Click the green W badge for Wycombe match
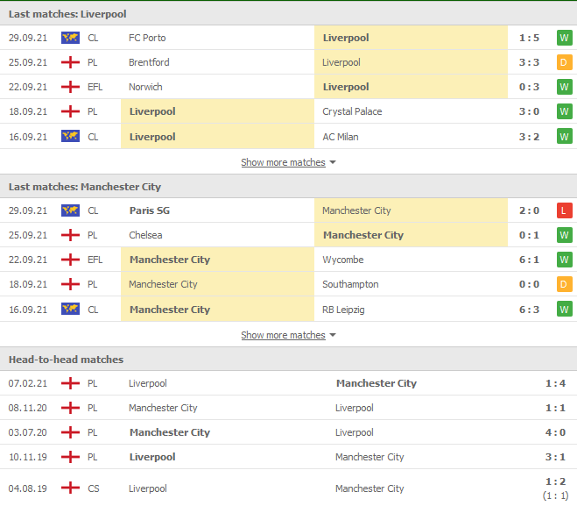The height and width of the screenshot is (506, 577). pos(564,260)
